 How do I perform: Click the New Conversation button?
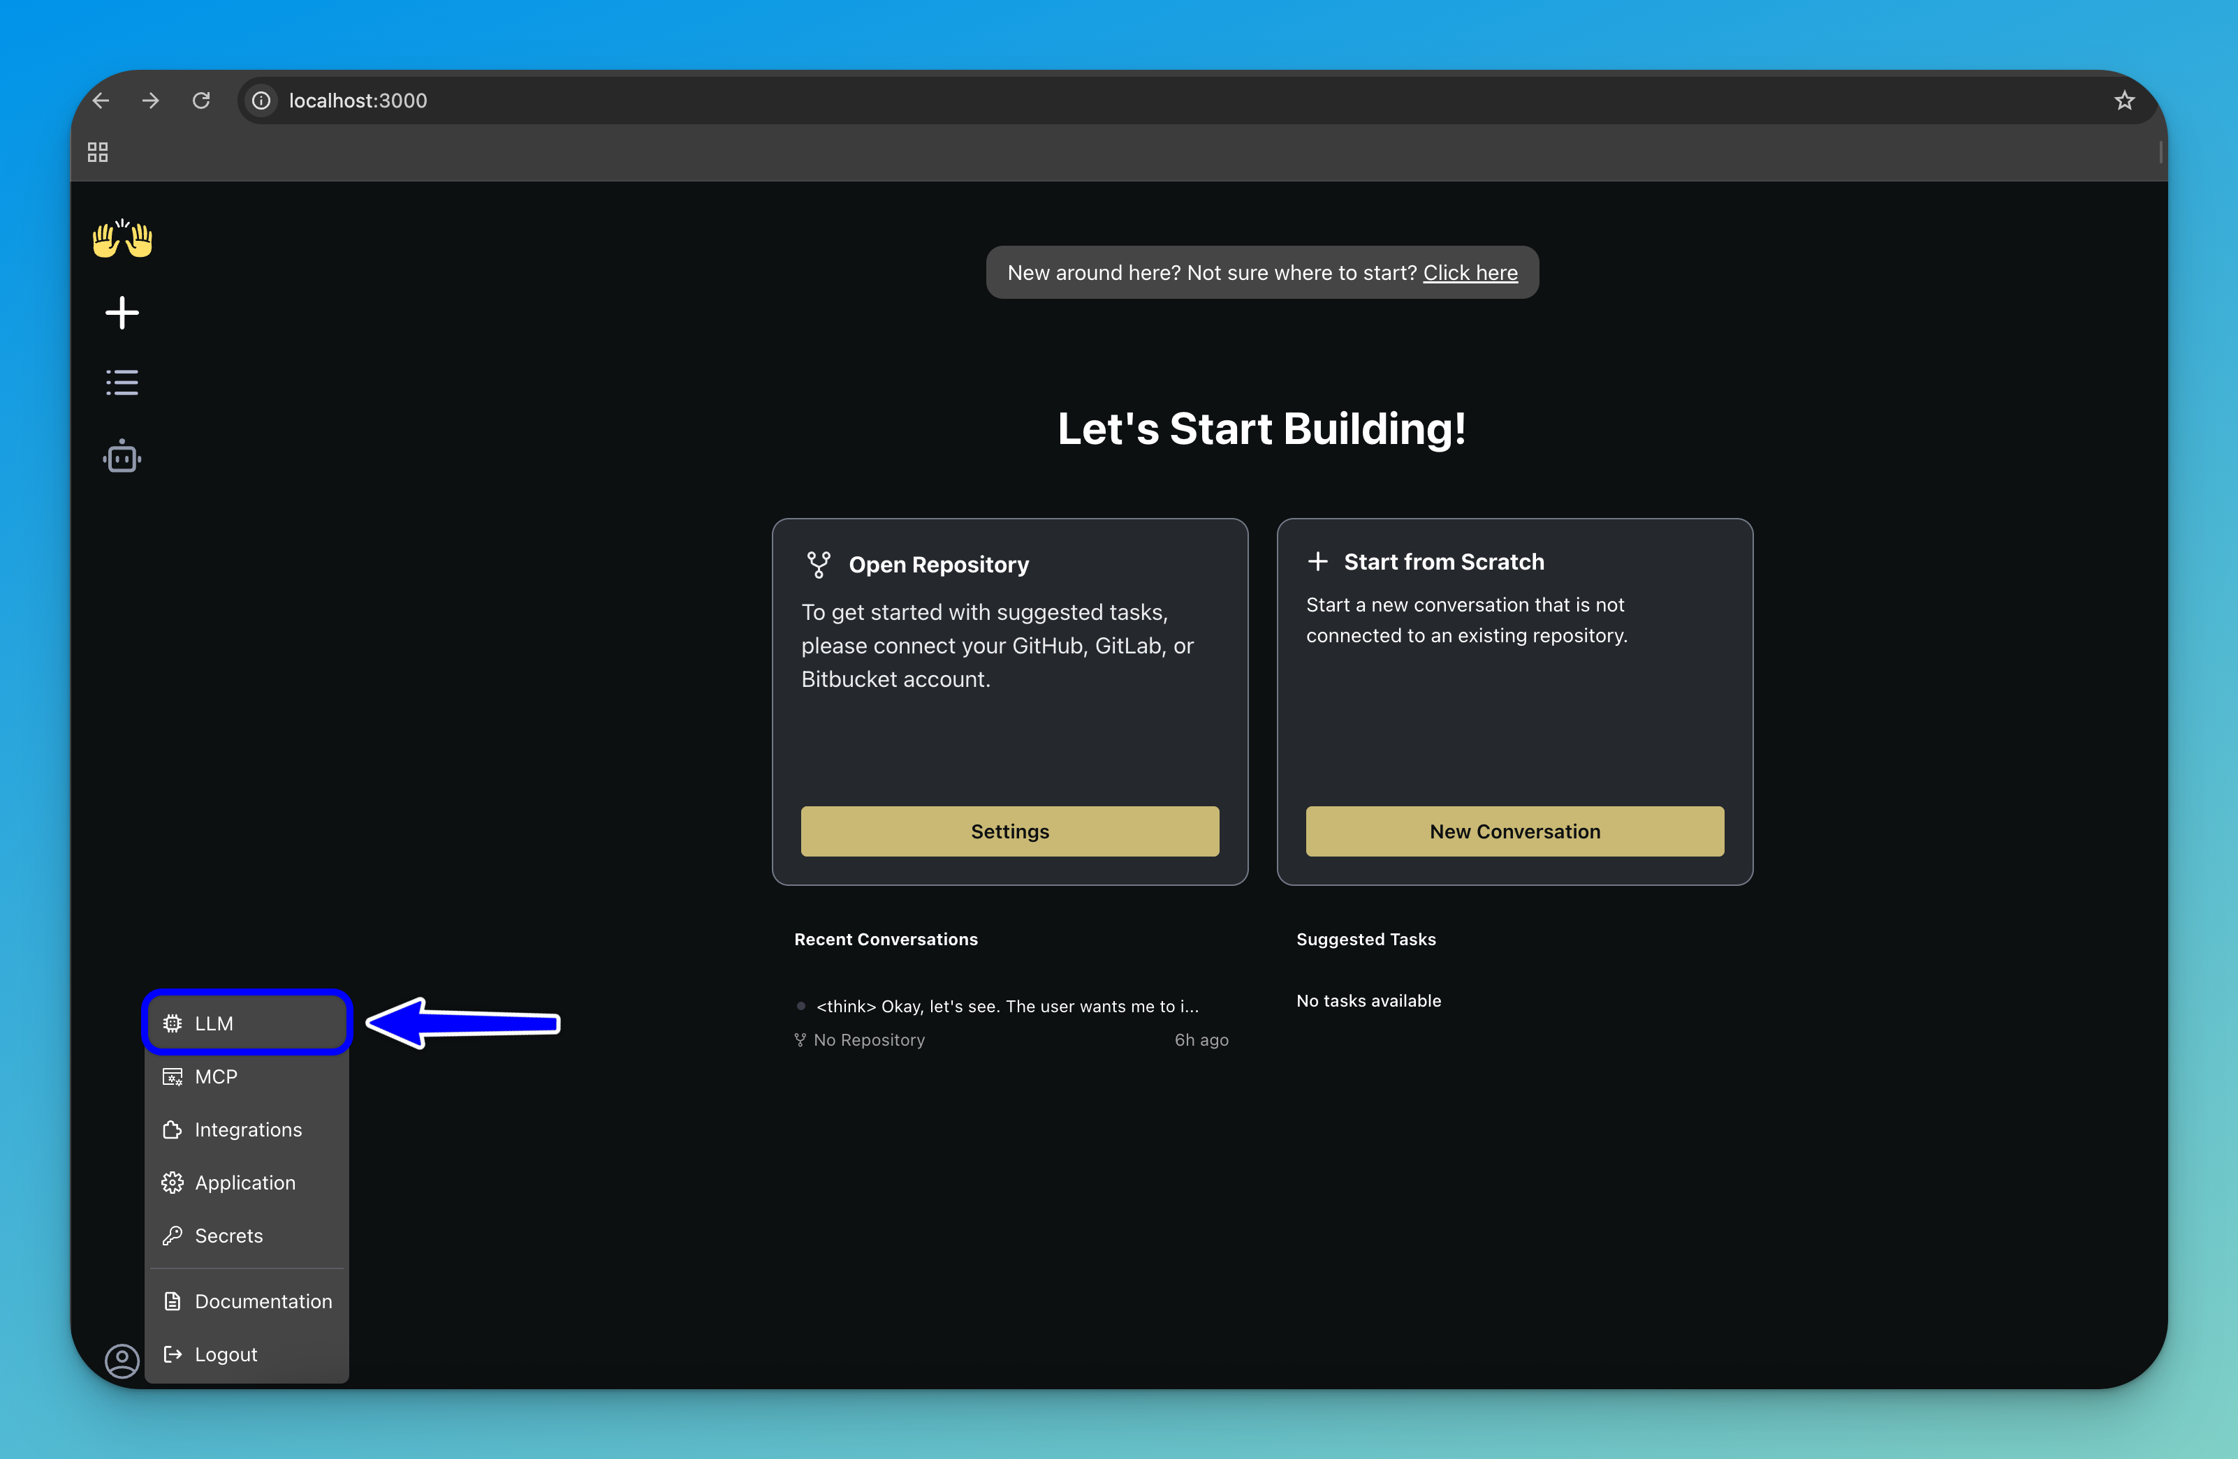pyautogui.click(x=1514, y=831)
